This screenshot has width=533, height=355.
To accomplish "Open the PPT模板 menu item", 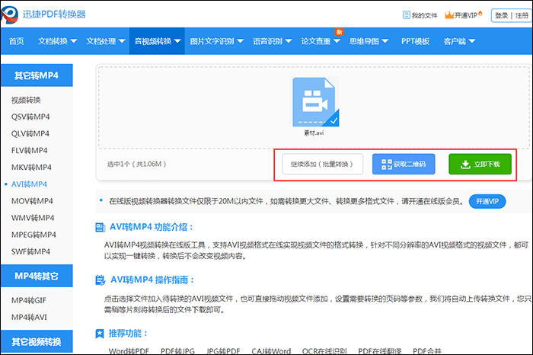I will click(x=415, y=41).
